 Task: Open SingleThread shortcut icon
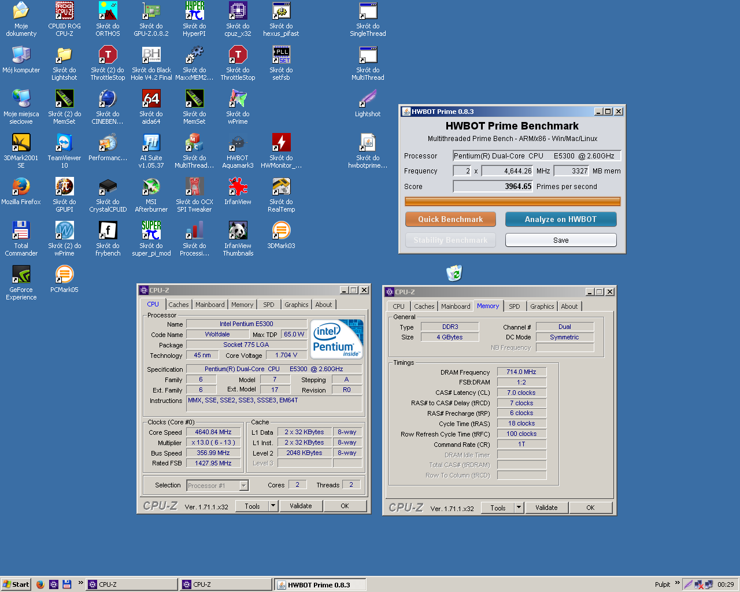click(x=368, y=19)
